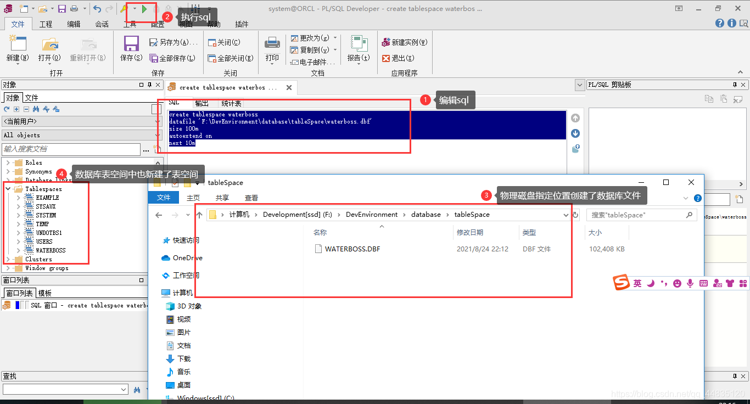Click 打开(O) open folder icon

(49, 44)
